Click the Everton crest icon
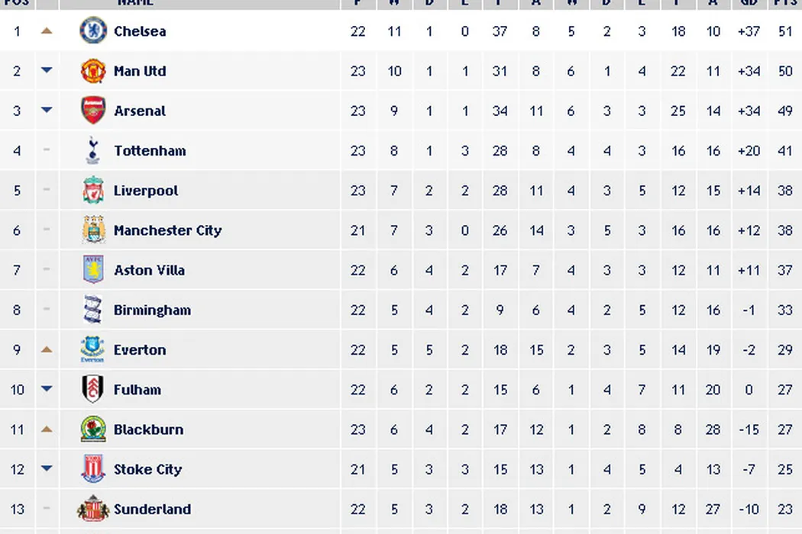Image resolution: width=802 pixels, height=534 pixels. 93,350
